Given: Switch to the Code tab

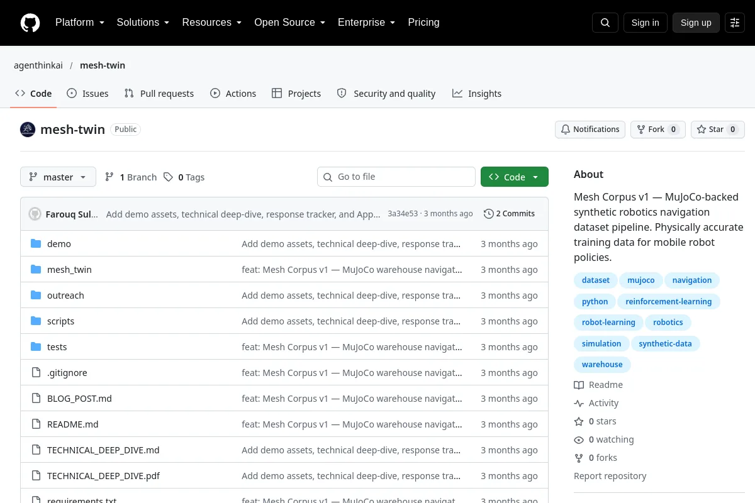Looking at the screenshot, I should pos(33,94).
